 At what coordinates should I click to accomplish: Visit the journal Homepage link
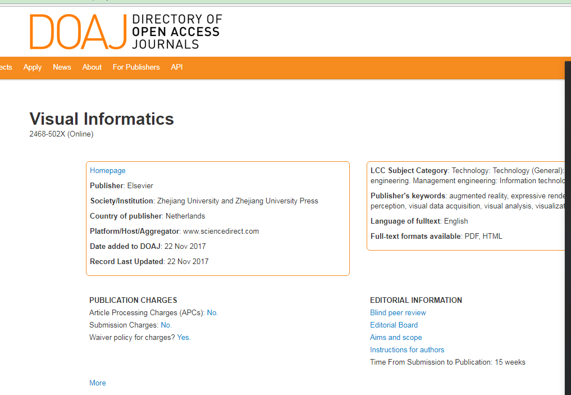coord(108,171)
